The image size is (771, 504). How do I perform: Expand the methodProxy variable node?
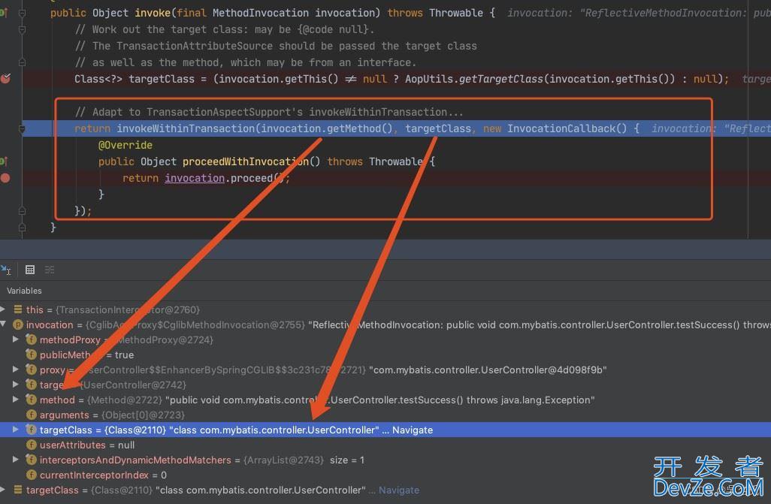(17, 340)
